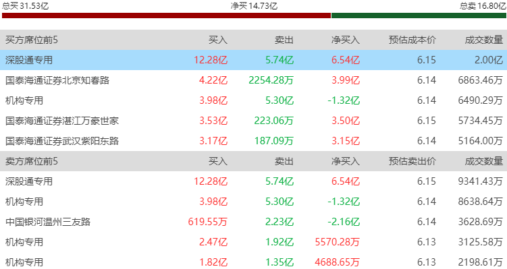Click sell amount '1.35亿'
Image resolution: width=507 pixels, height=269 pixels.
coord(279,262)
